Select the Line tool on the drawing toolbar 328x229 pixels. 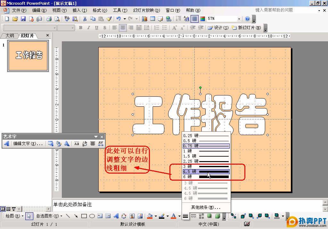tap(68, 216)
